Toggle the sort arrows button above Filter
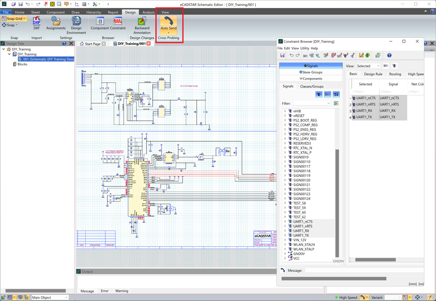 [336, 94]
